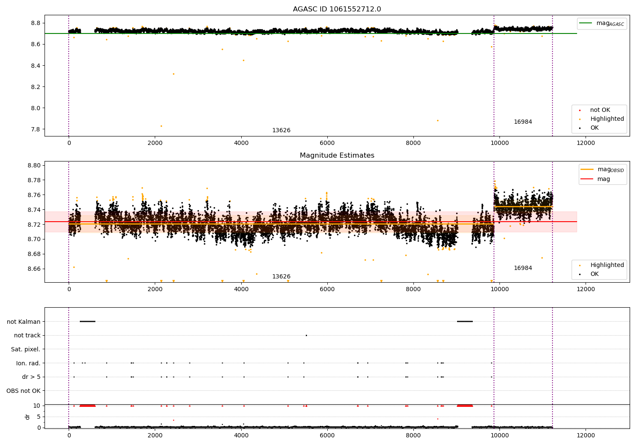
Task: Click x-axis tick '6000' under Magnitude Estimates plot
Action: [327, 289]
